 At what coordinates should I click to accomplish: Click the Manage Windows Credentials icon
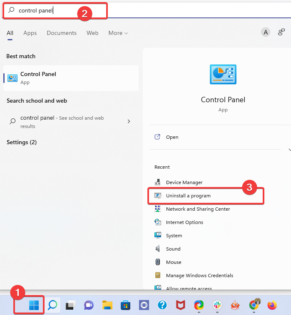[158, 275]
